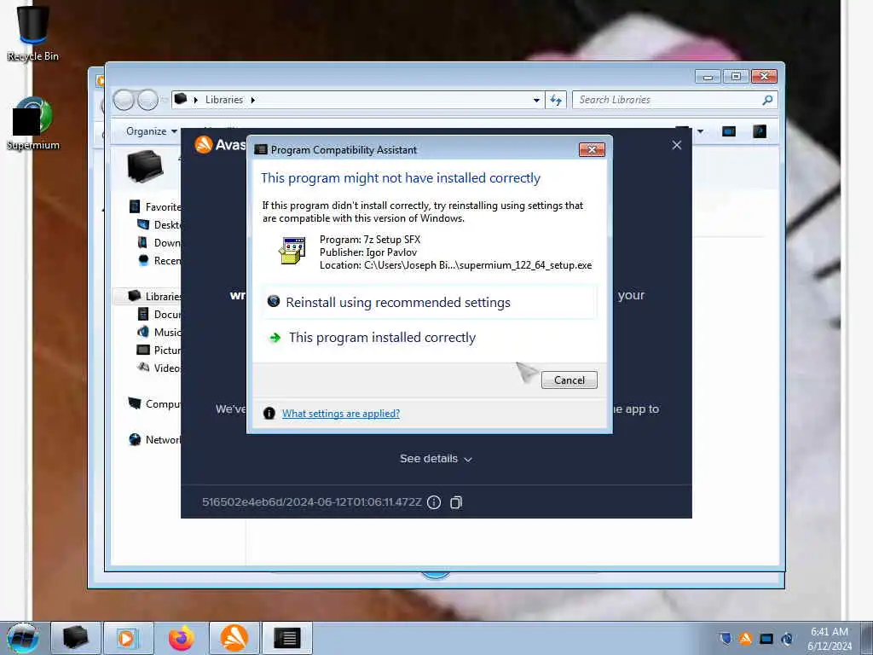Viewport: 873px width, 655px height.
Task: Click the monitor icon in the system tray
Action: [x=766, y=638]
